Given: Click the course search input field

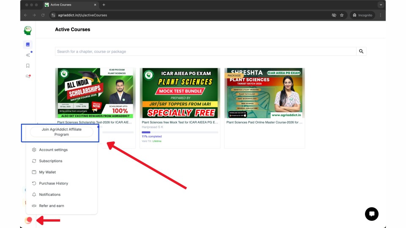Looking at the screenshot, I should (206, 52).
